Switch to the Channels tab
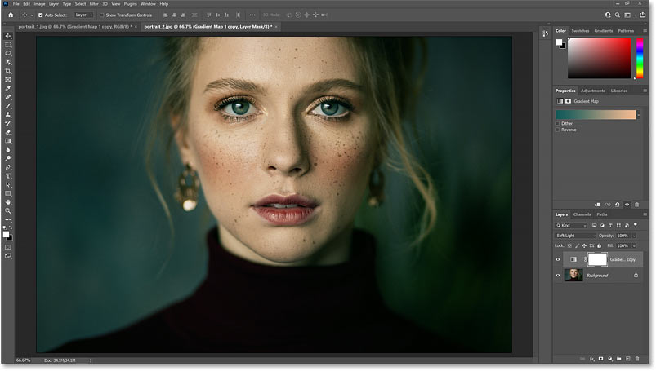 (x=582, y=214)
